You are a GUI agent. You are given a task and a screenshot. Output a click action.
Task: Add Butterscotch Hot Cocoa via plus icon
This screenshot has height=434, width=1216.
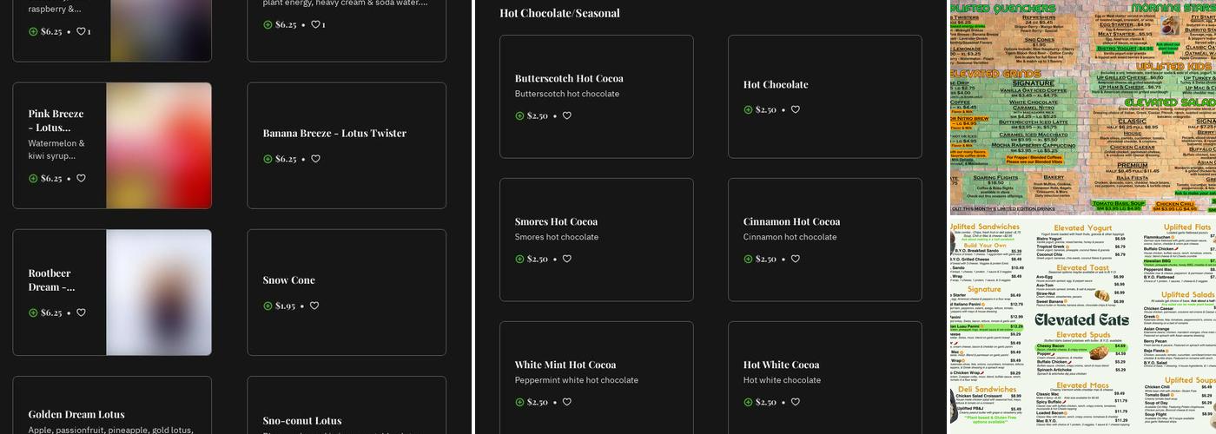(x=519, y=115)
